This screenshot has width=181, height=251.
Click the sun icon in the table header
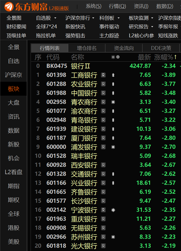click(113, 57)
